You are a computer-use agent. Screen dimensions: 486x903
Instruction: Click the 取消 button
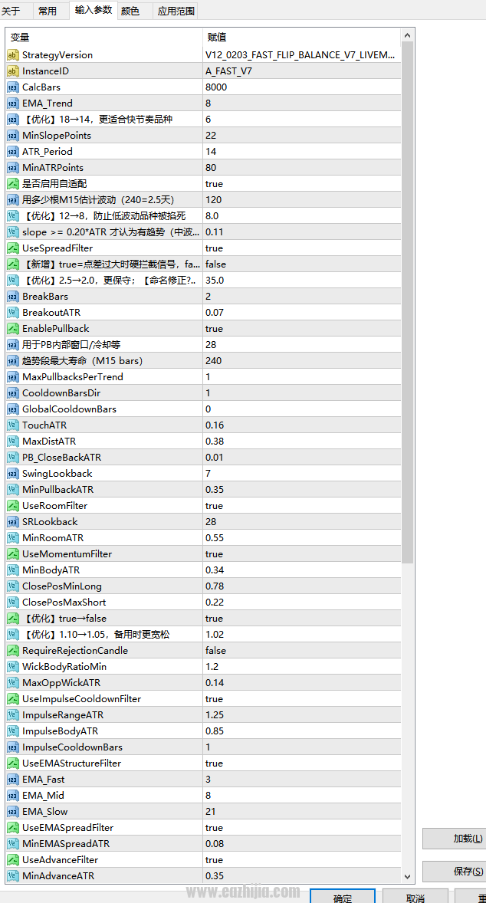(415, 897)
